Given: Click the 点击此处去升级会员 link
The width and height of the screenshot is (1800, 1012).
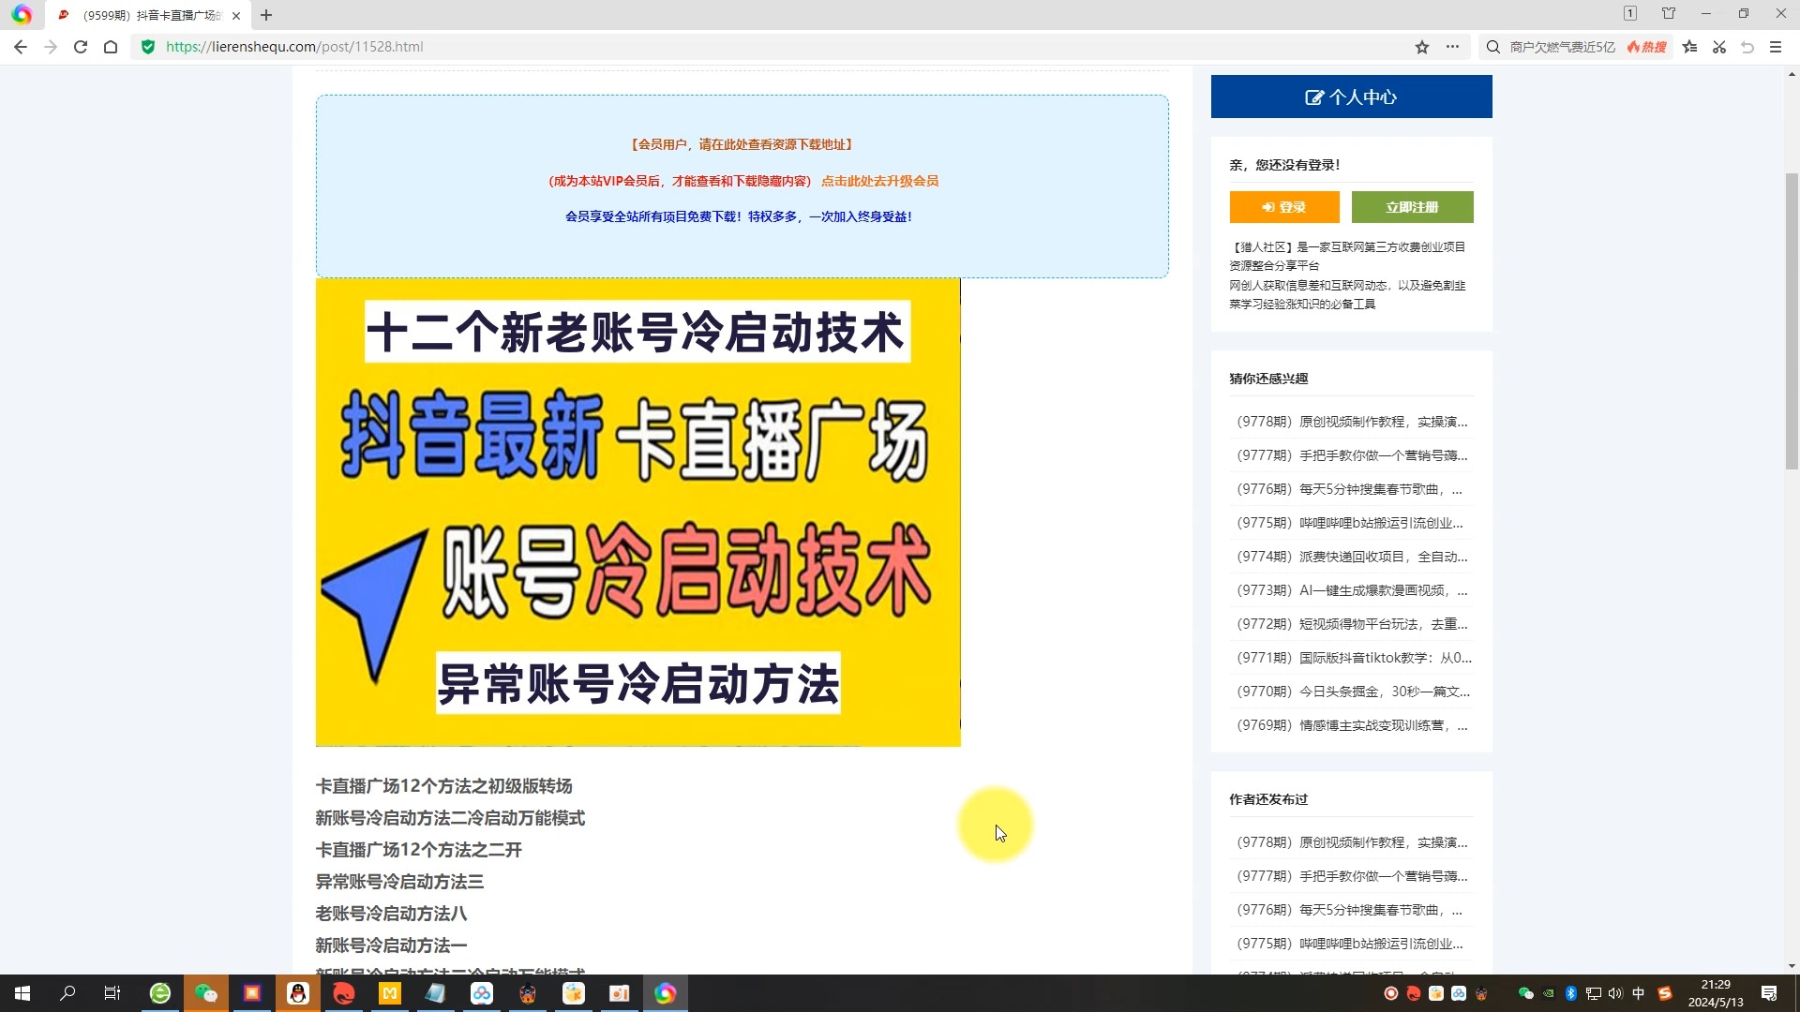Looking at the screenshot, I should [x=879, y=181].
